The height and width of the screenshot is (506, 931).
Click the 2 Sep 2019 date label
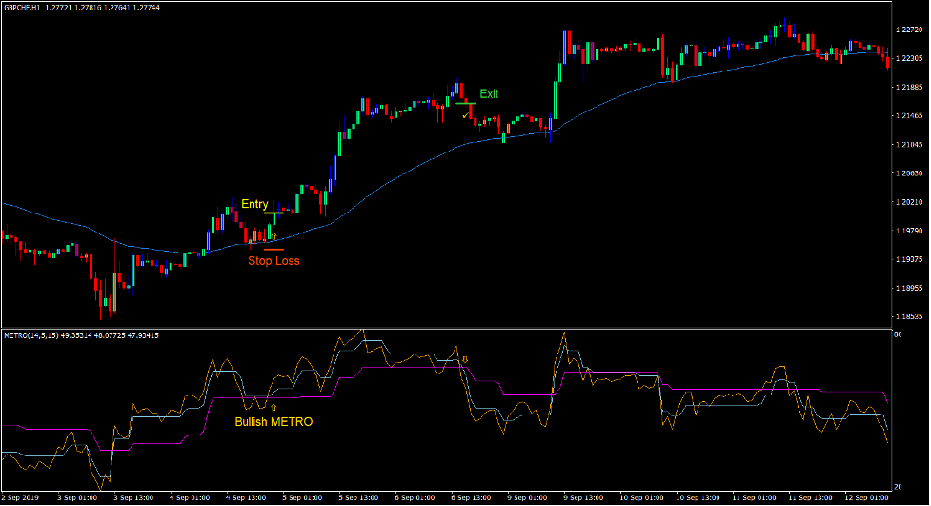pyautogui.click(x=23, y=497)
